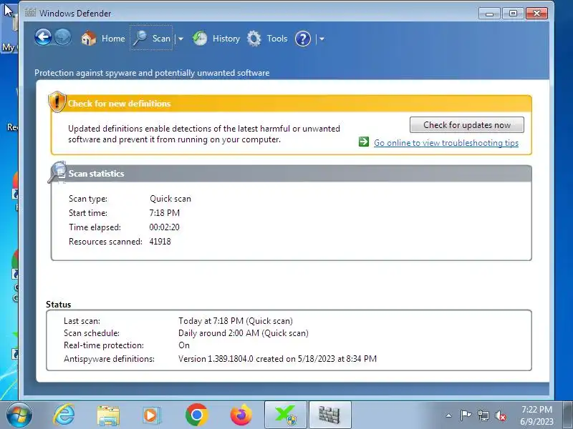This screenshot has width=573, height=429.
Task: Click the Today at 7:18 PM last scan value
Action: coord(236,321)
